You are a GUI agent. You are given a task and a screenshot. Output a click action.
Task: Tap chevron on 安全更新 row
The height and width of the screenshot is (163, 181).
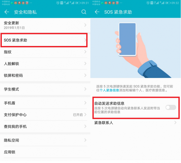[86, 25]
